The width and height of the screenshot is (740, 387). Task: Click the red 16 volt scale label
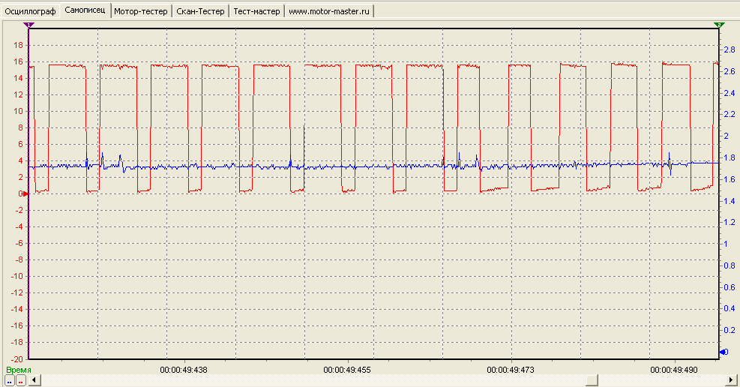click(x=19, y=61)
